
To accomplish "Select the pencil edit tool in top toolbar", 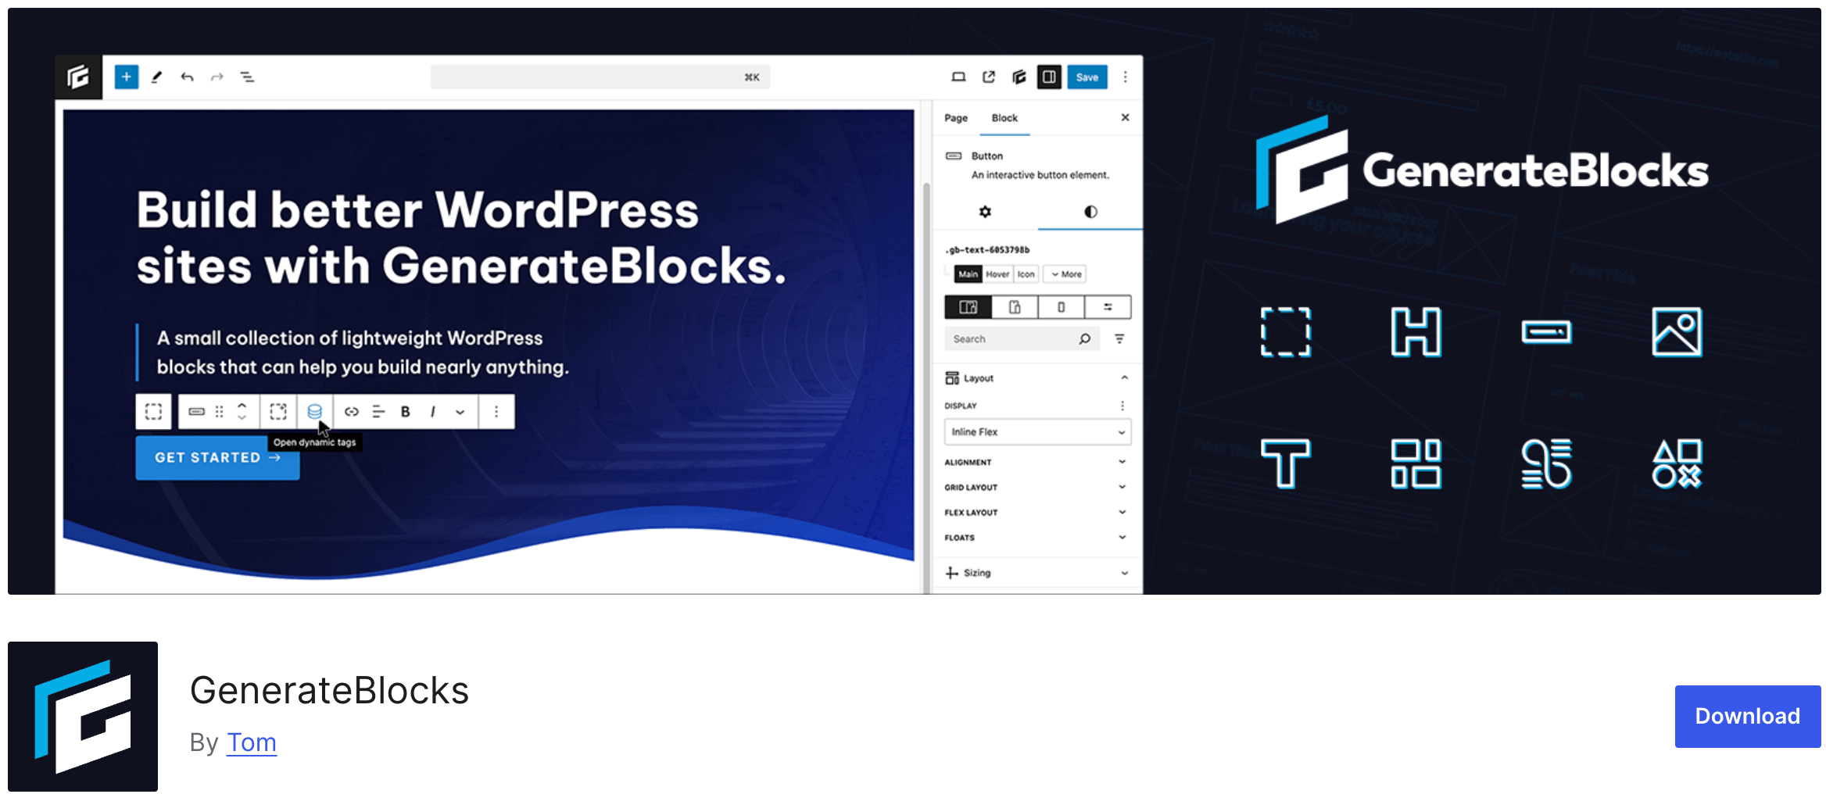I will tap(156, 77).
